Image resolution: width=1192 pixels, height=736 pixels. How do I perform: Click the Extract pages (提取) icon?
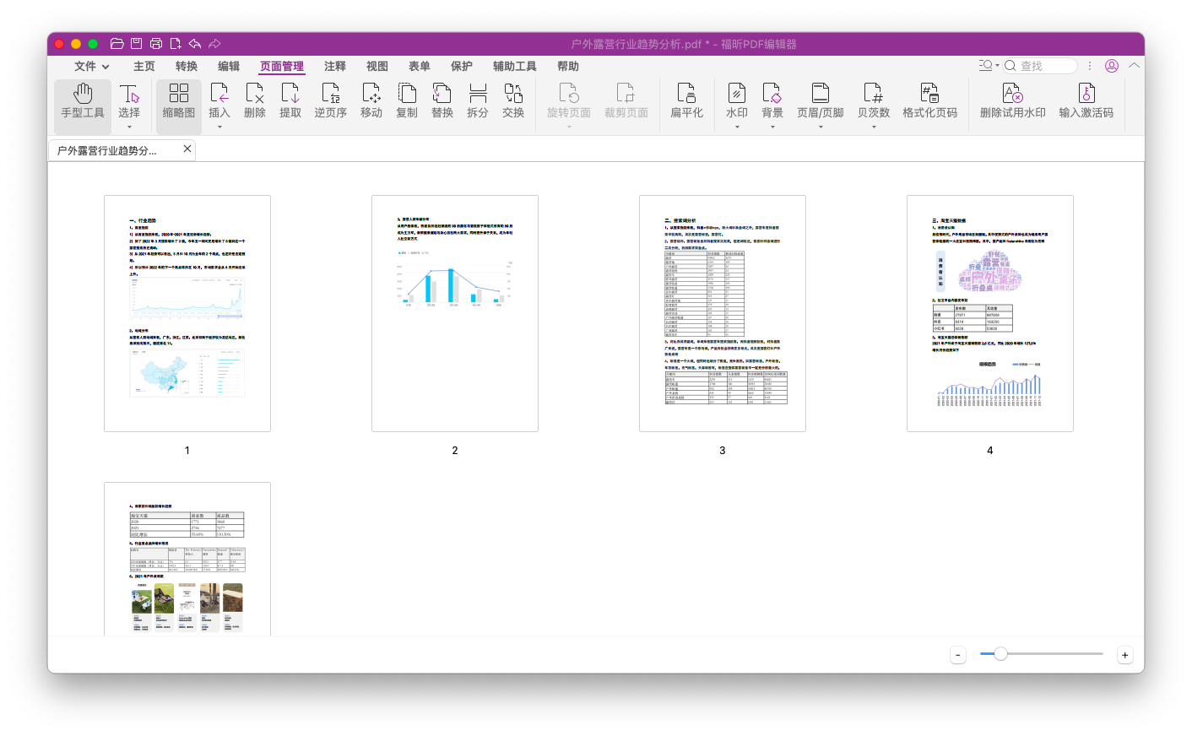pyautogui.click(x=290, y=101)
